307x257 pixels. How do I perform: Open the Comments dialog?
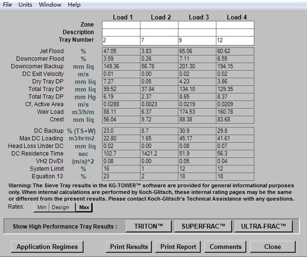(225, 247)
